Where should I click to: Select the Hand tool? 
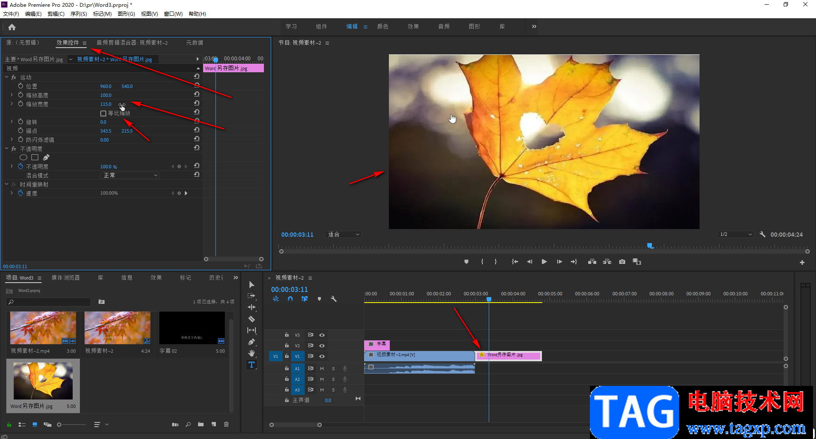click(252, 353)
